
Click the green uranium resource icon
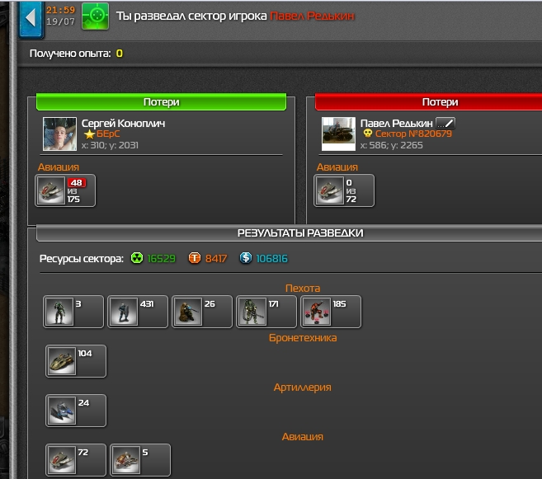tap(137, 258)
